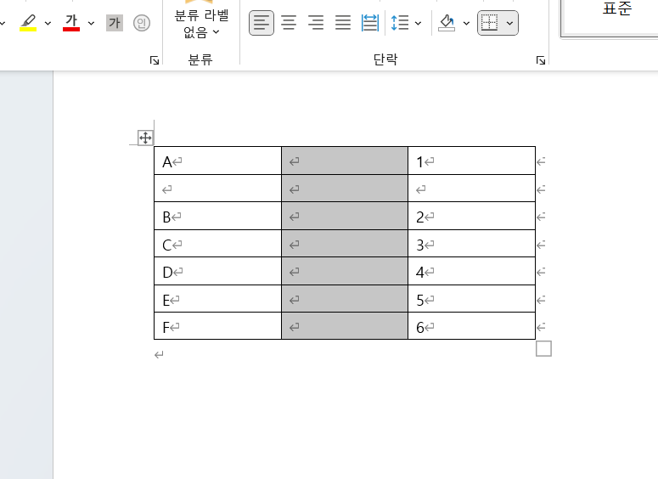Click the table borders button

pos(489,23)
